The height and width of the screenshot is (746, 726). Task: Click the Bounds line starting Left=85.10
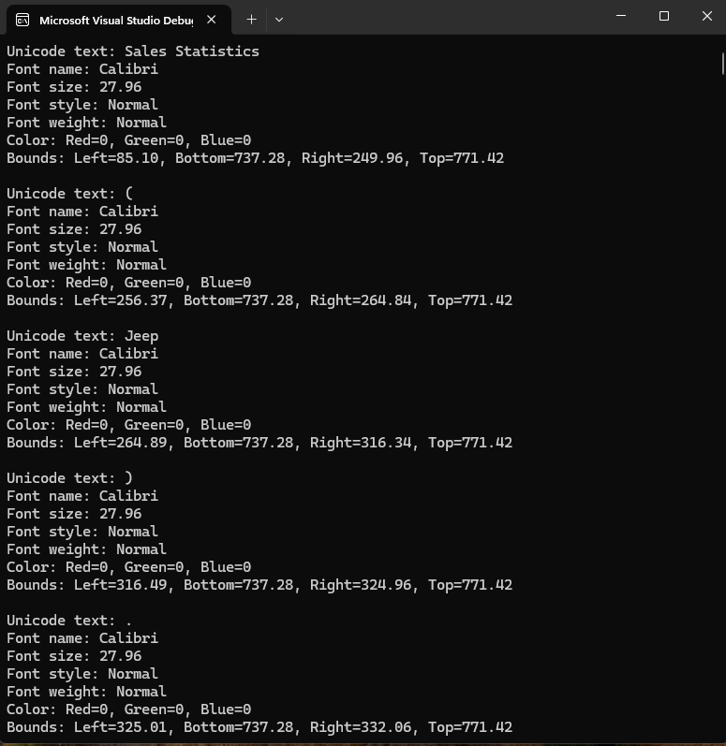coord(255,158)
